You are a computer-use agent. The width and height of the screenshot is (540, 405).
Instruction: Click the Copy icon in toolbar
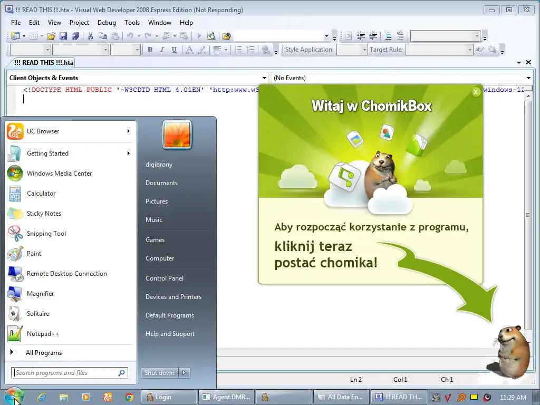pos(102,36)
